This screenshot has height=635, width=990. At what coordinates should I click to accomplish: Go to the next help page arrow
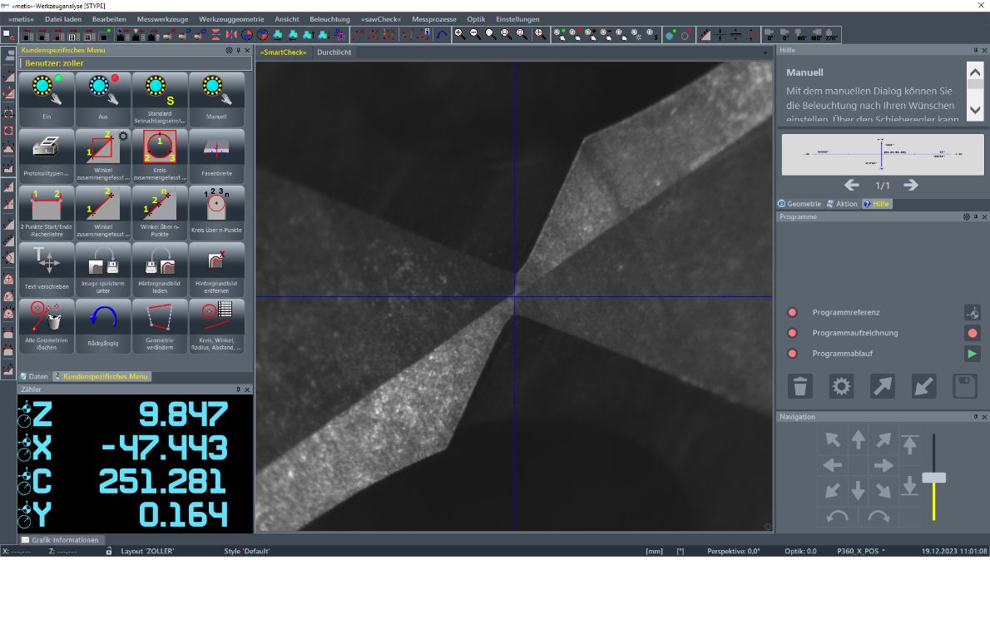coord(910,185)
